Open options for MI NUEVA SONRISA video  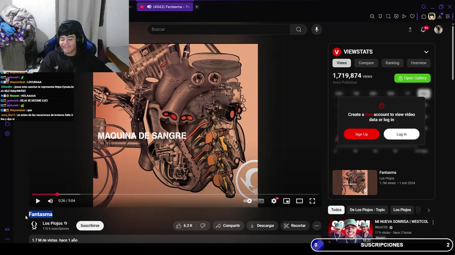433,222
